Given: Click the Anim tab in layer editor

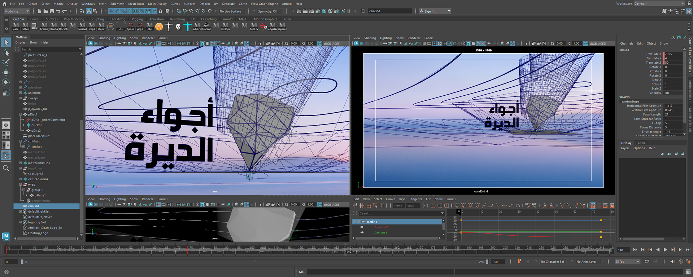Looking at the screenshot, I should tap(641, 143).
